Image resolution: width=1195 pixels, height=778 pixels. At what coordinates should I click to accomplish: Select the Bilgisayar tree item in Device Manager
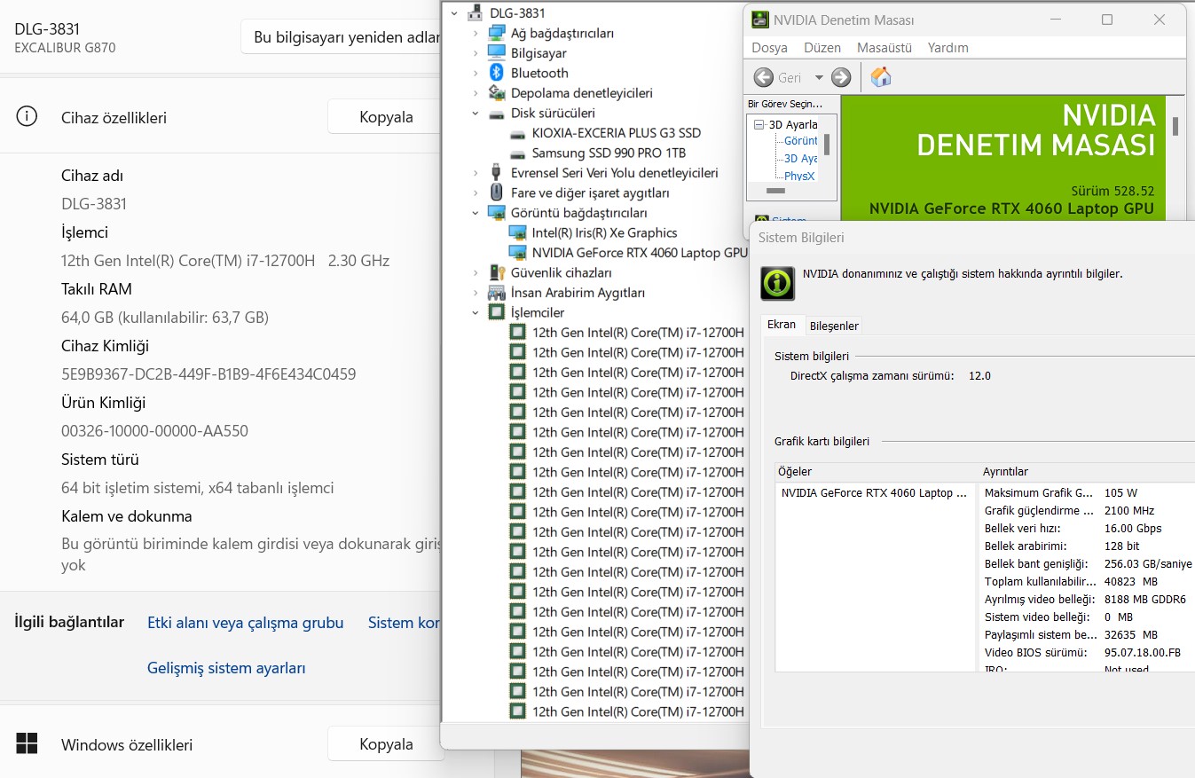[539, 53]
